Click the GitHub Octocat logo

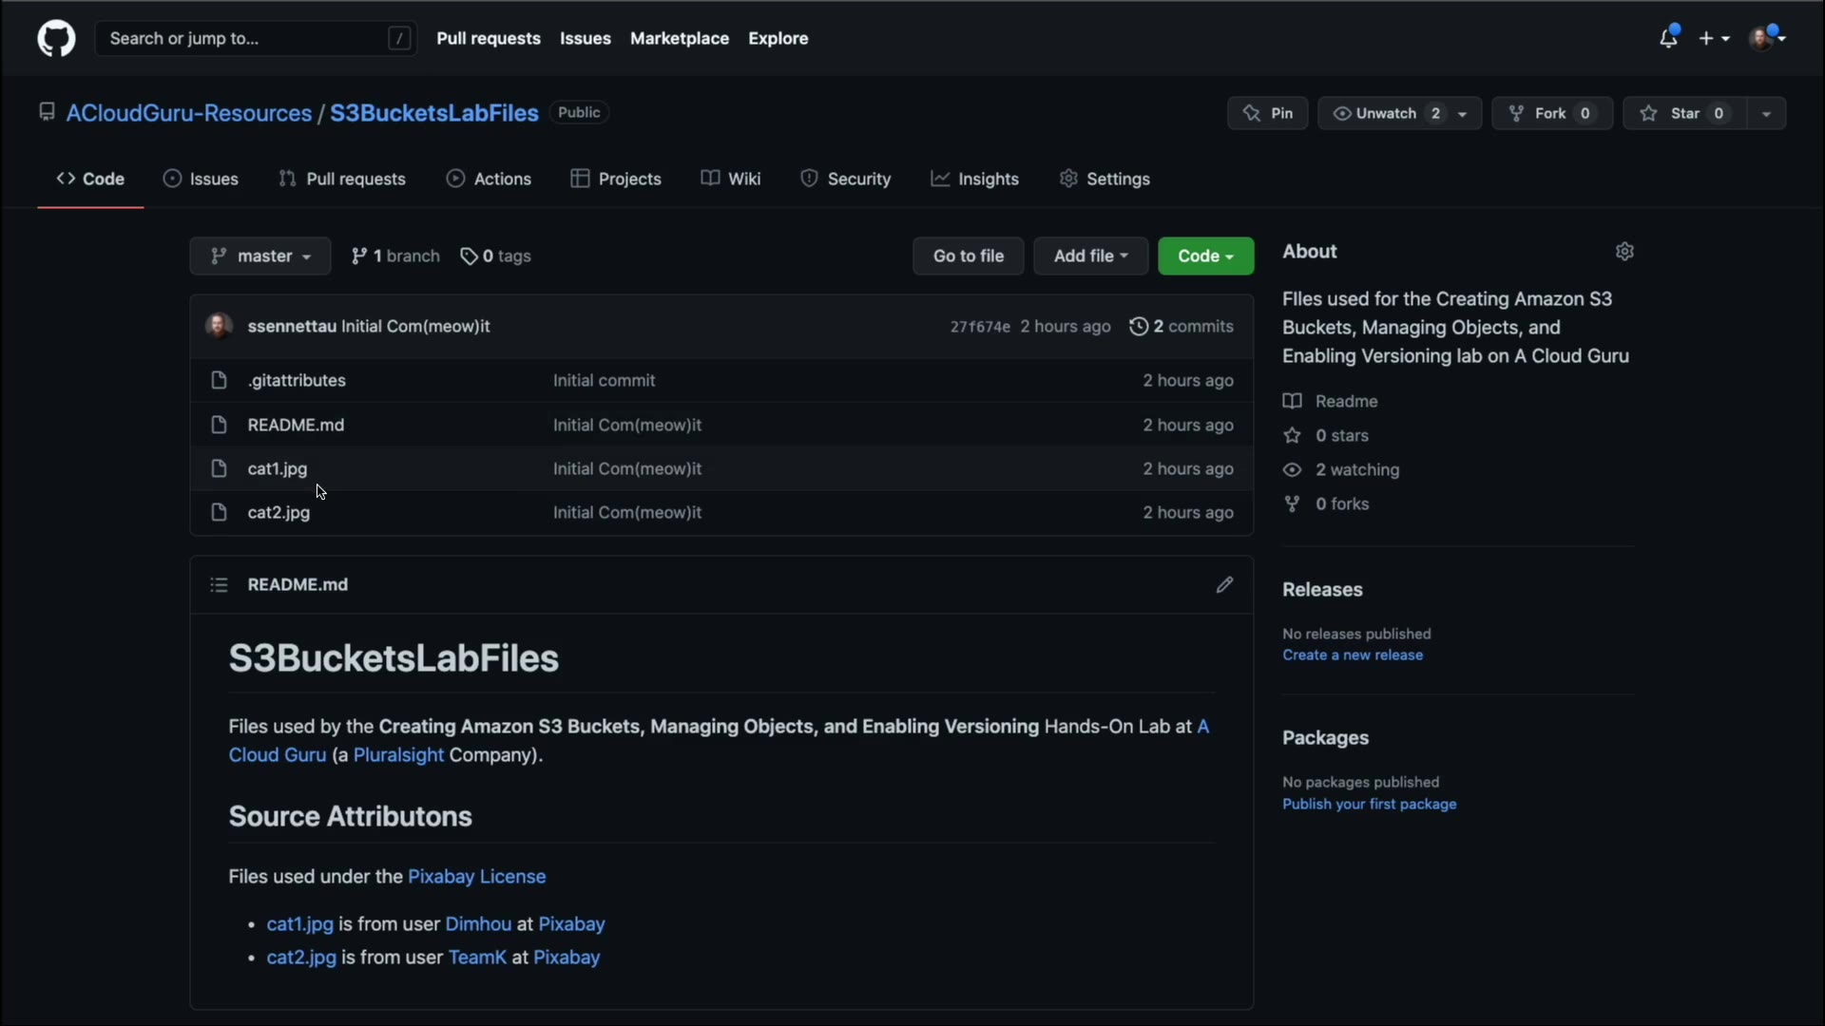[56, 39]
